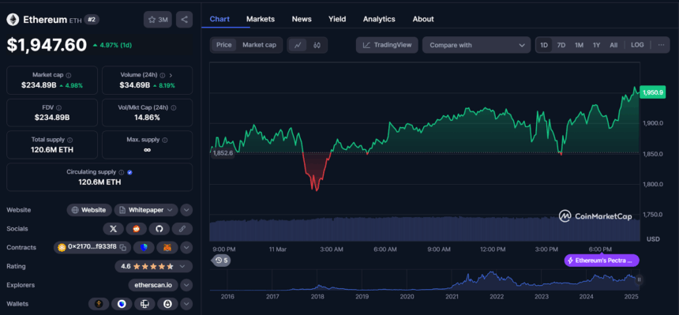Open the Reddit social link

(137, 229)
